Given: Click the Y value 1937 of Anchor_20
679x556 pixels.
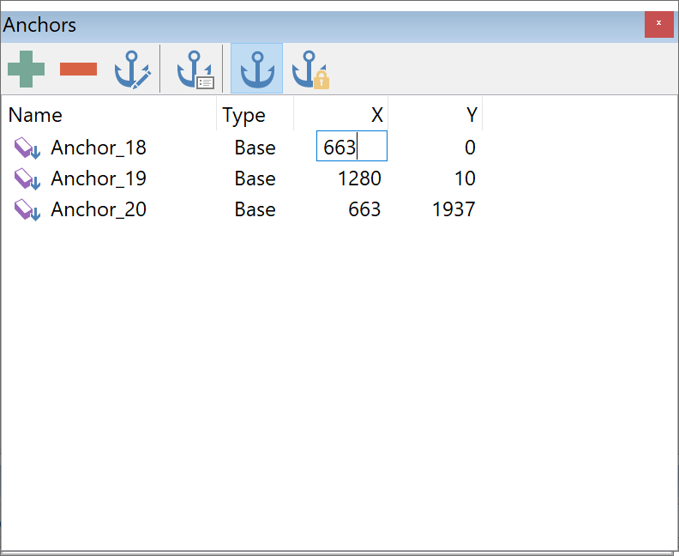Looking at the screenshot, I should coord(454,209).
